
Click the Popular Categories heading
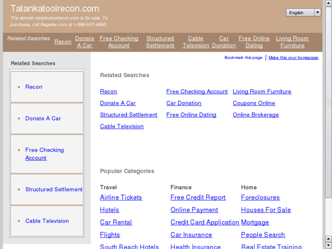127,171
